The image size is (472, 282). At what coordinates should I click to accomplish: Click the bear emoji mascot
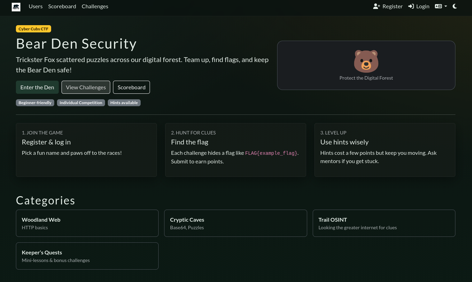click(366, 61)
